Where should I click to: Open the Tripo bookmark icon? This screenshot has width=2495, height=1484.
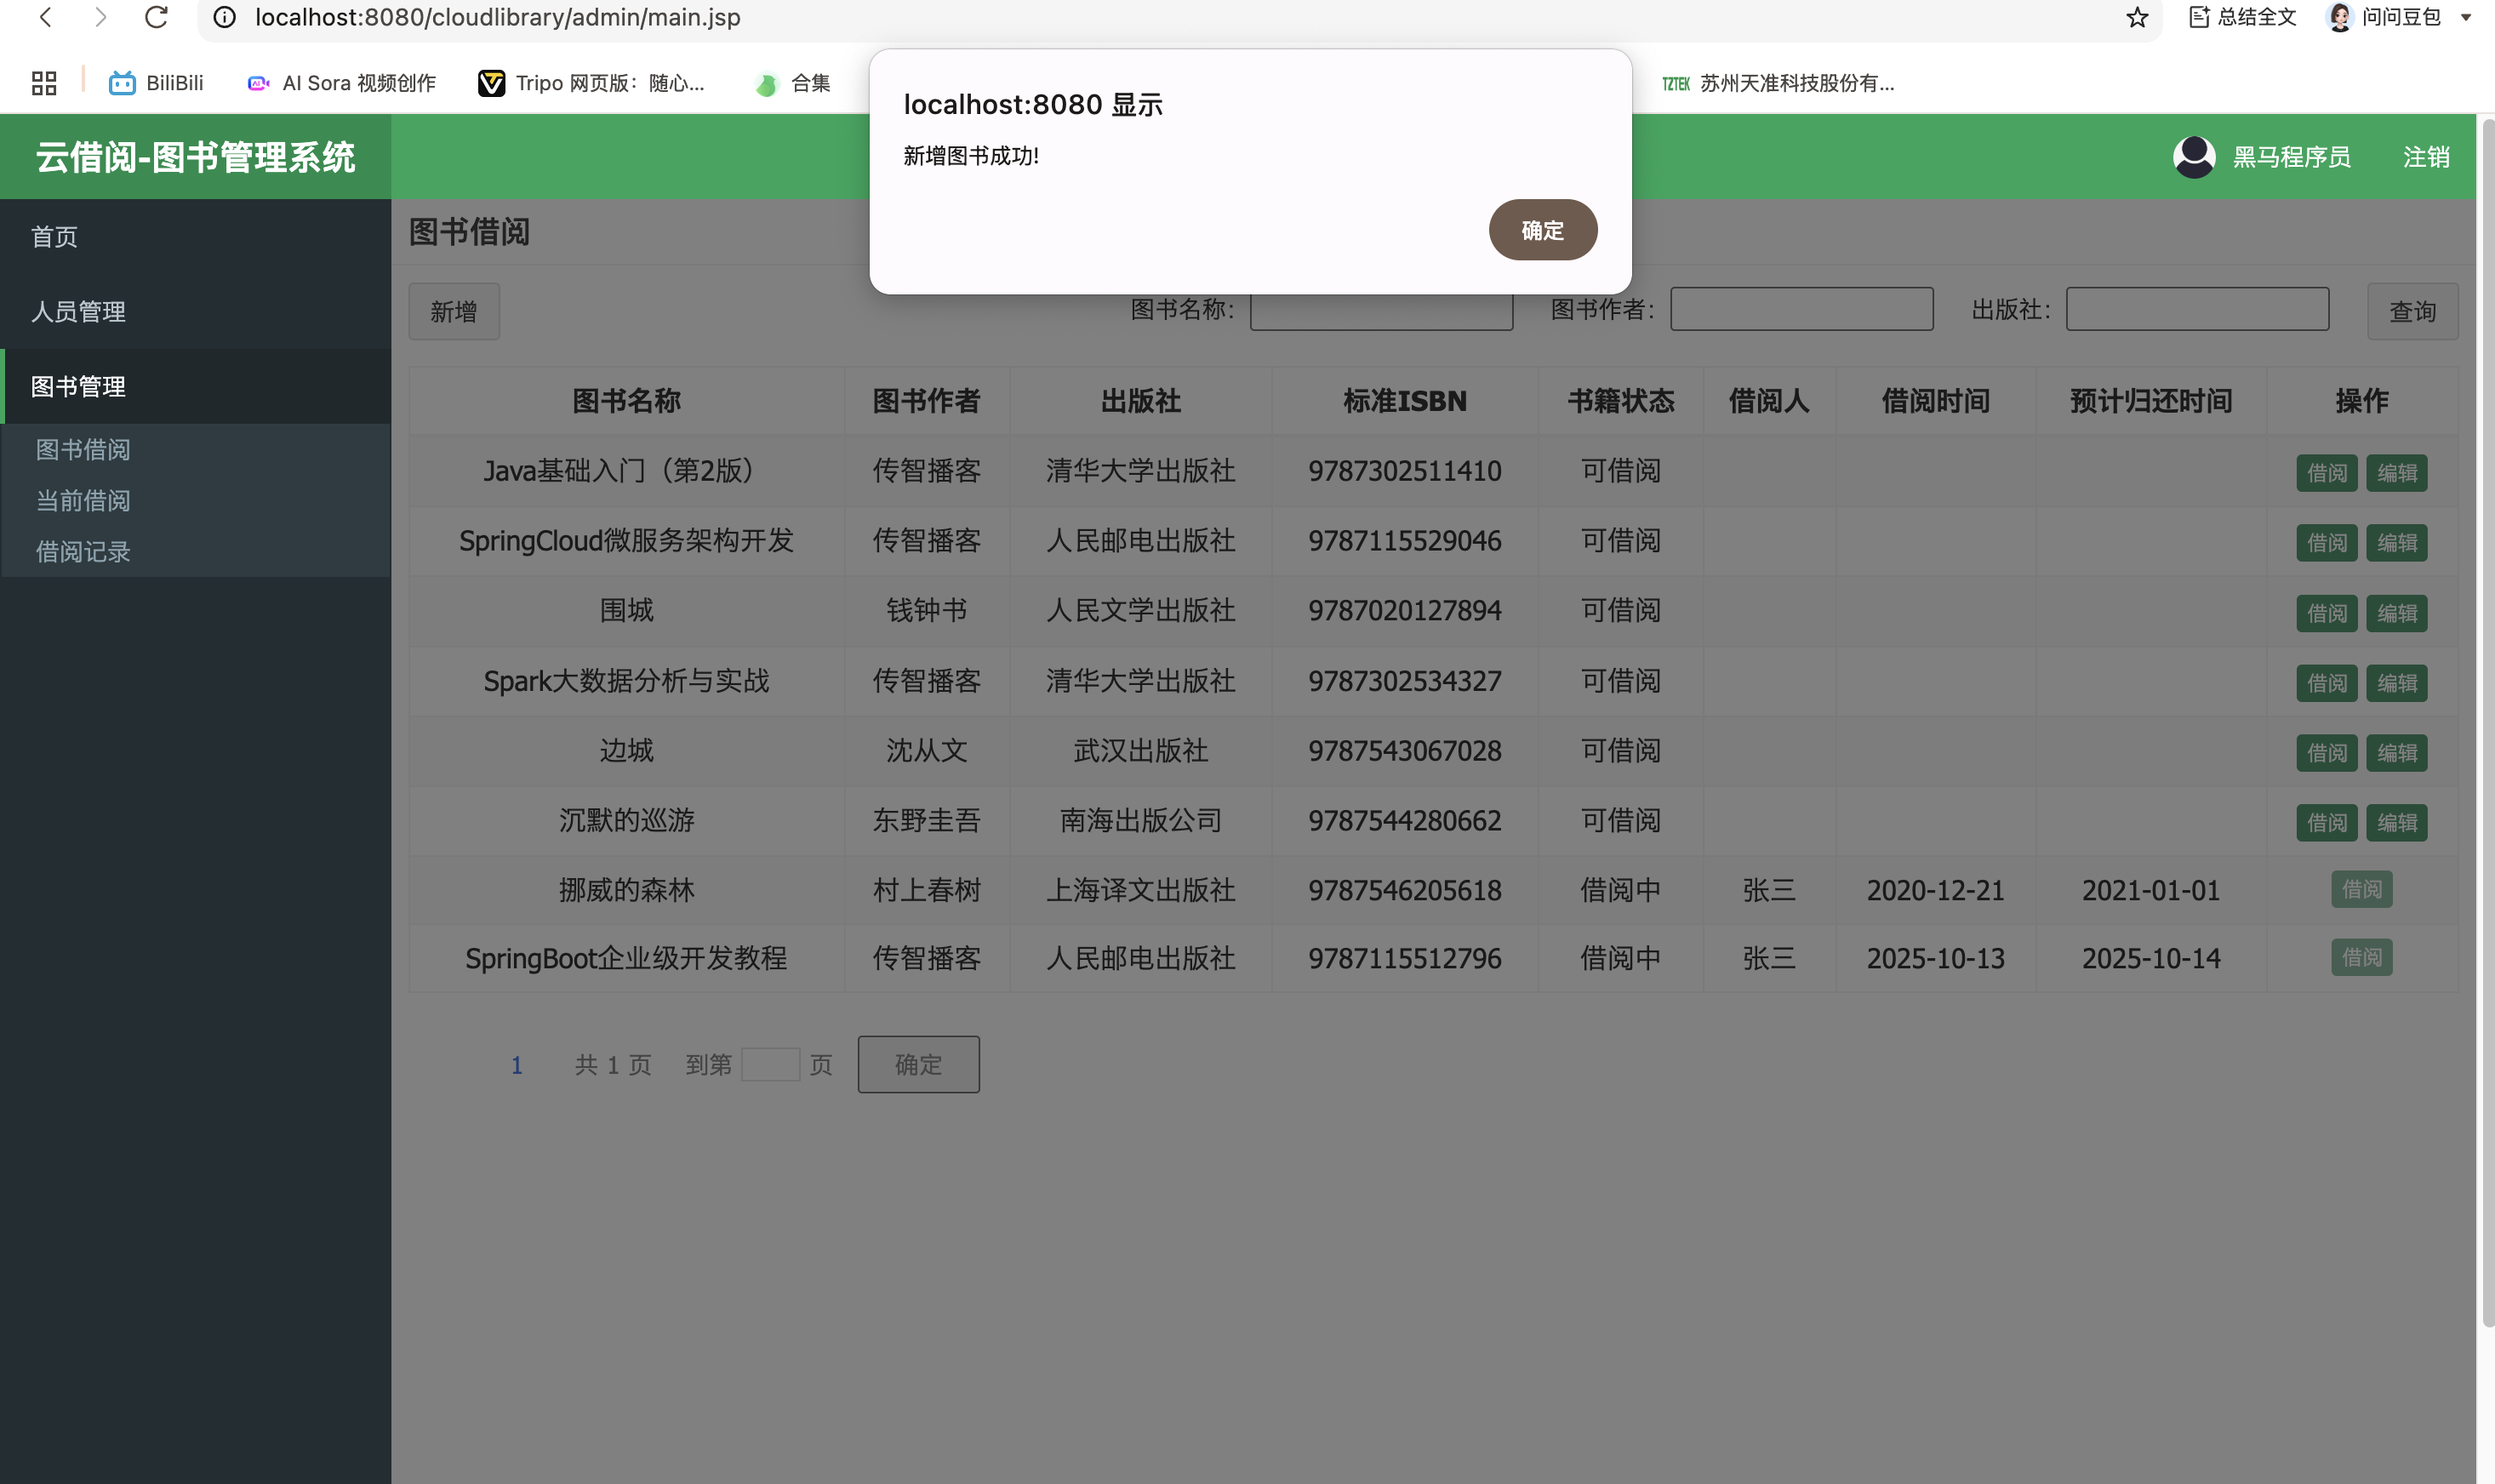click(x=491, y=83)
